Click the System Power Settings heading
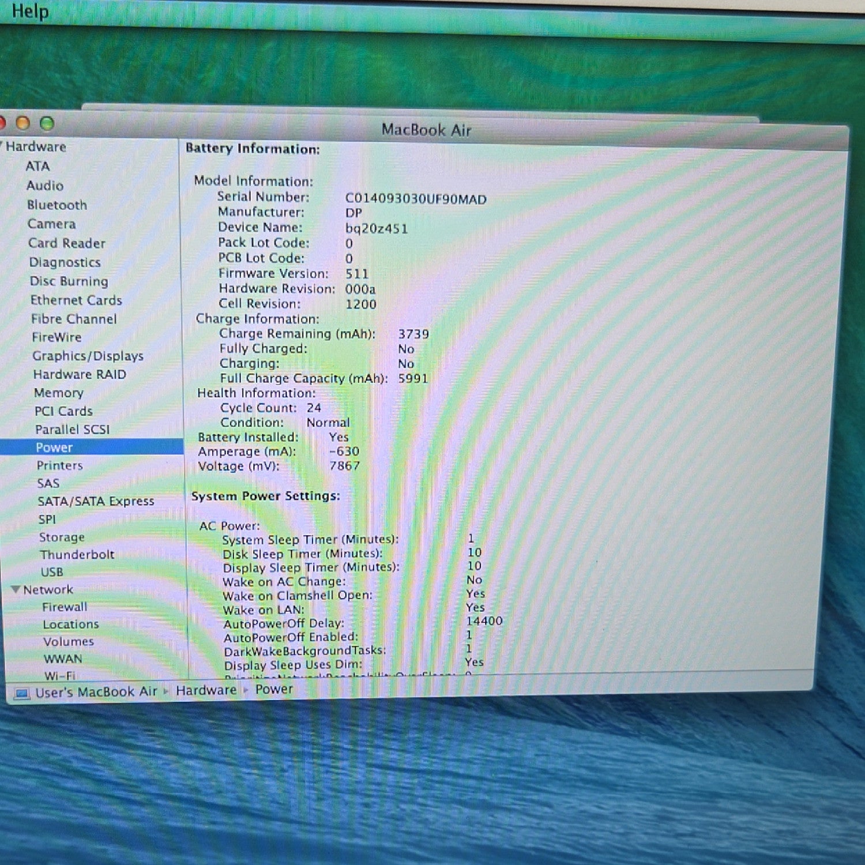 coord(266,496)
